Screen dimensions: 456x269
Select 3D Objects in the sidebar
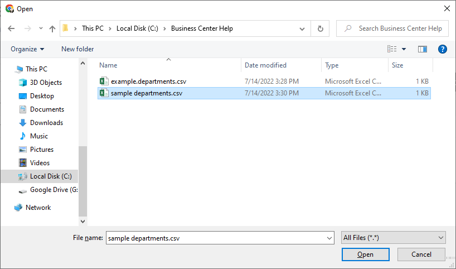[x=46, y=83]
